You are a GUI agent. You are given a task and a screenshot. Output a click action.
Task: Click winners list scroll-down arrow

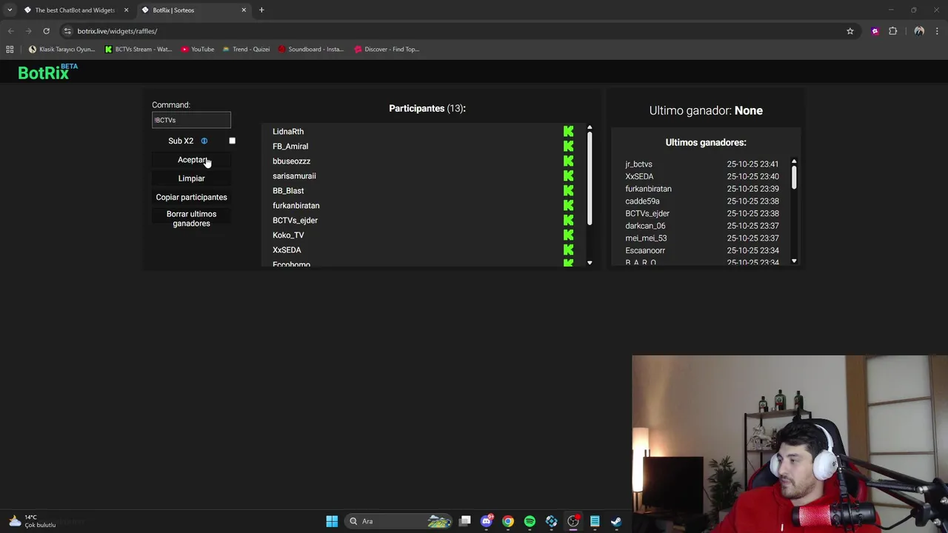pos(794,261)
